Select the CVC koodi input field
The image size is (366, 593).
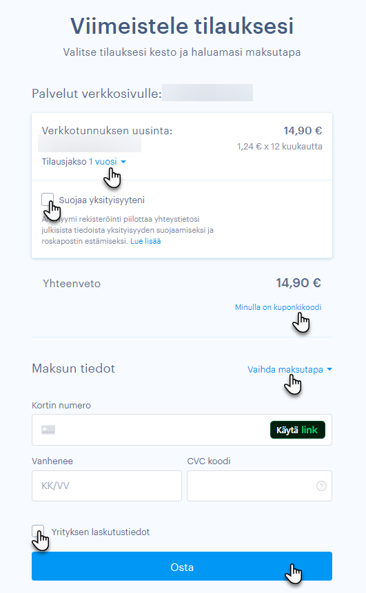259,486
